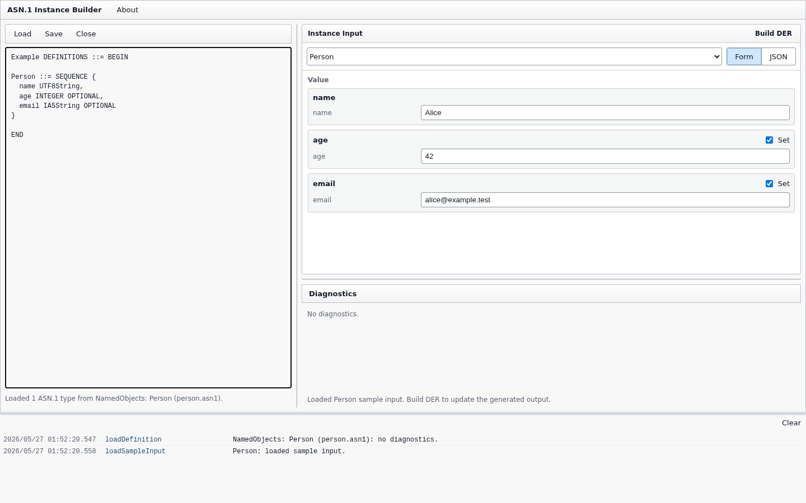This screenshot has height=503, width=806.
Task: Click 'Loaded 1 ASN.1 type' status text
Action: click(x=114, y=398)
